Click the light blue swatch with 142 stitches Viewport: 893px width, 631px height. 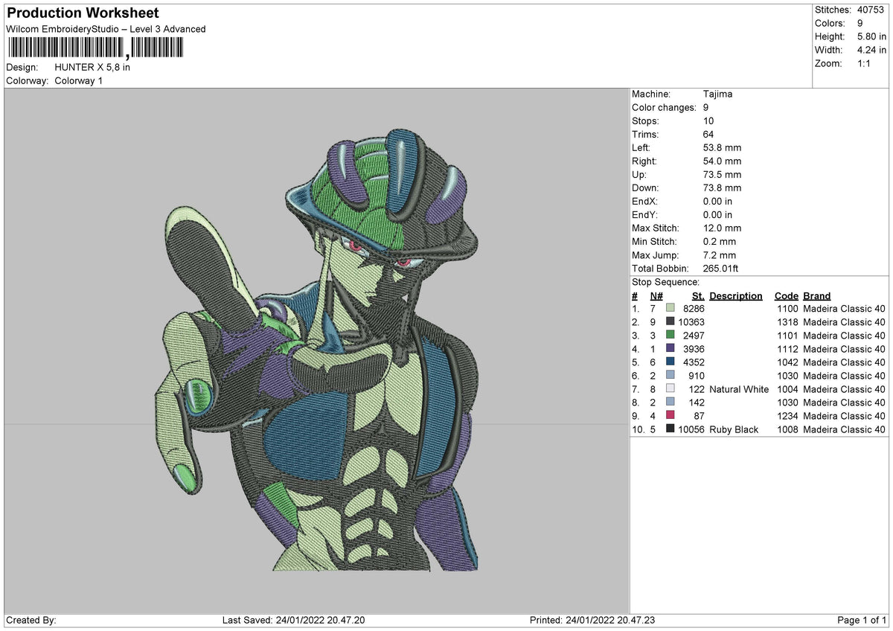pyautogui.click(x=670, y=402)
